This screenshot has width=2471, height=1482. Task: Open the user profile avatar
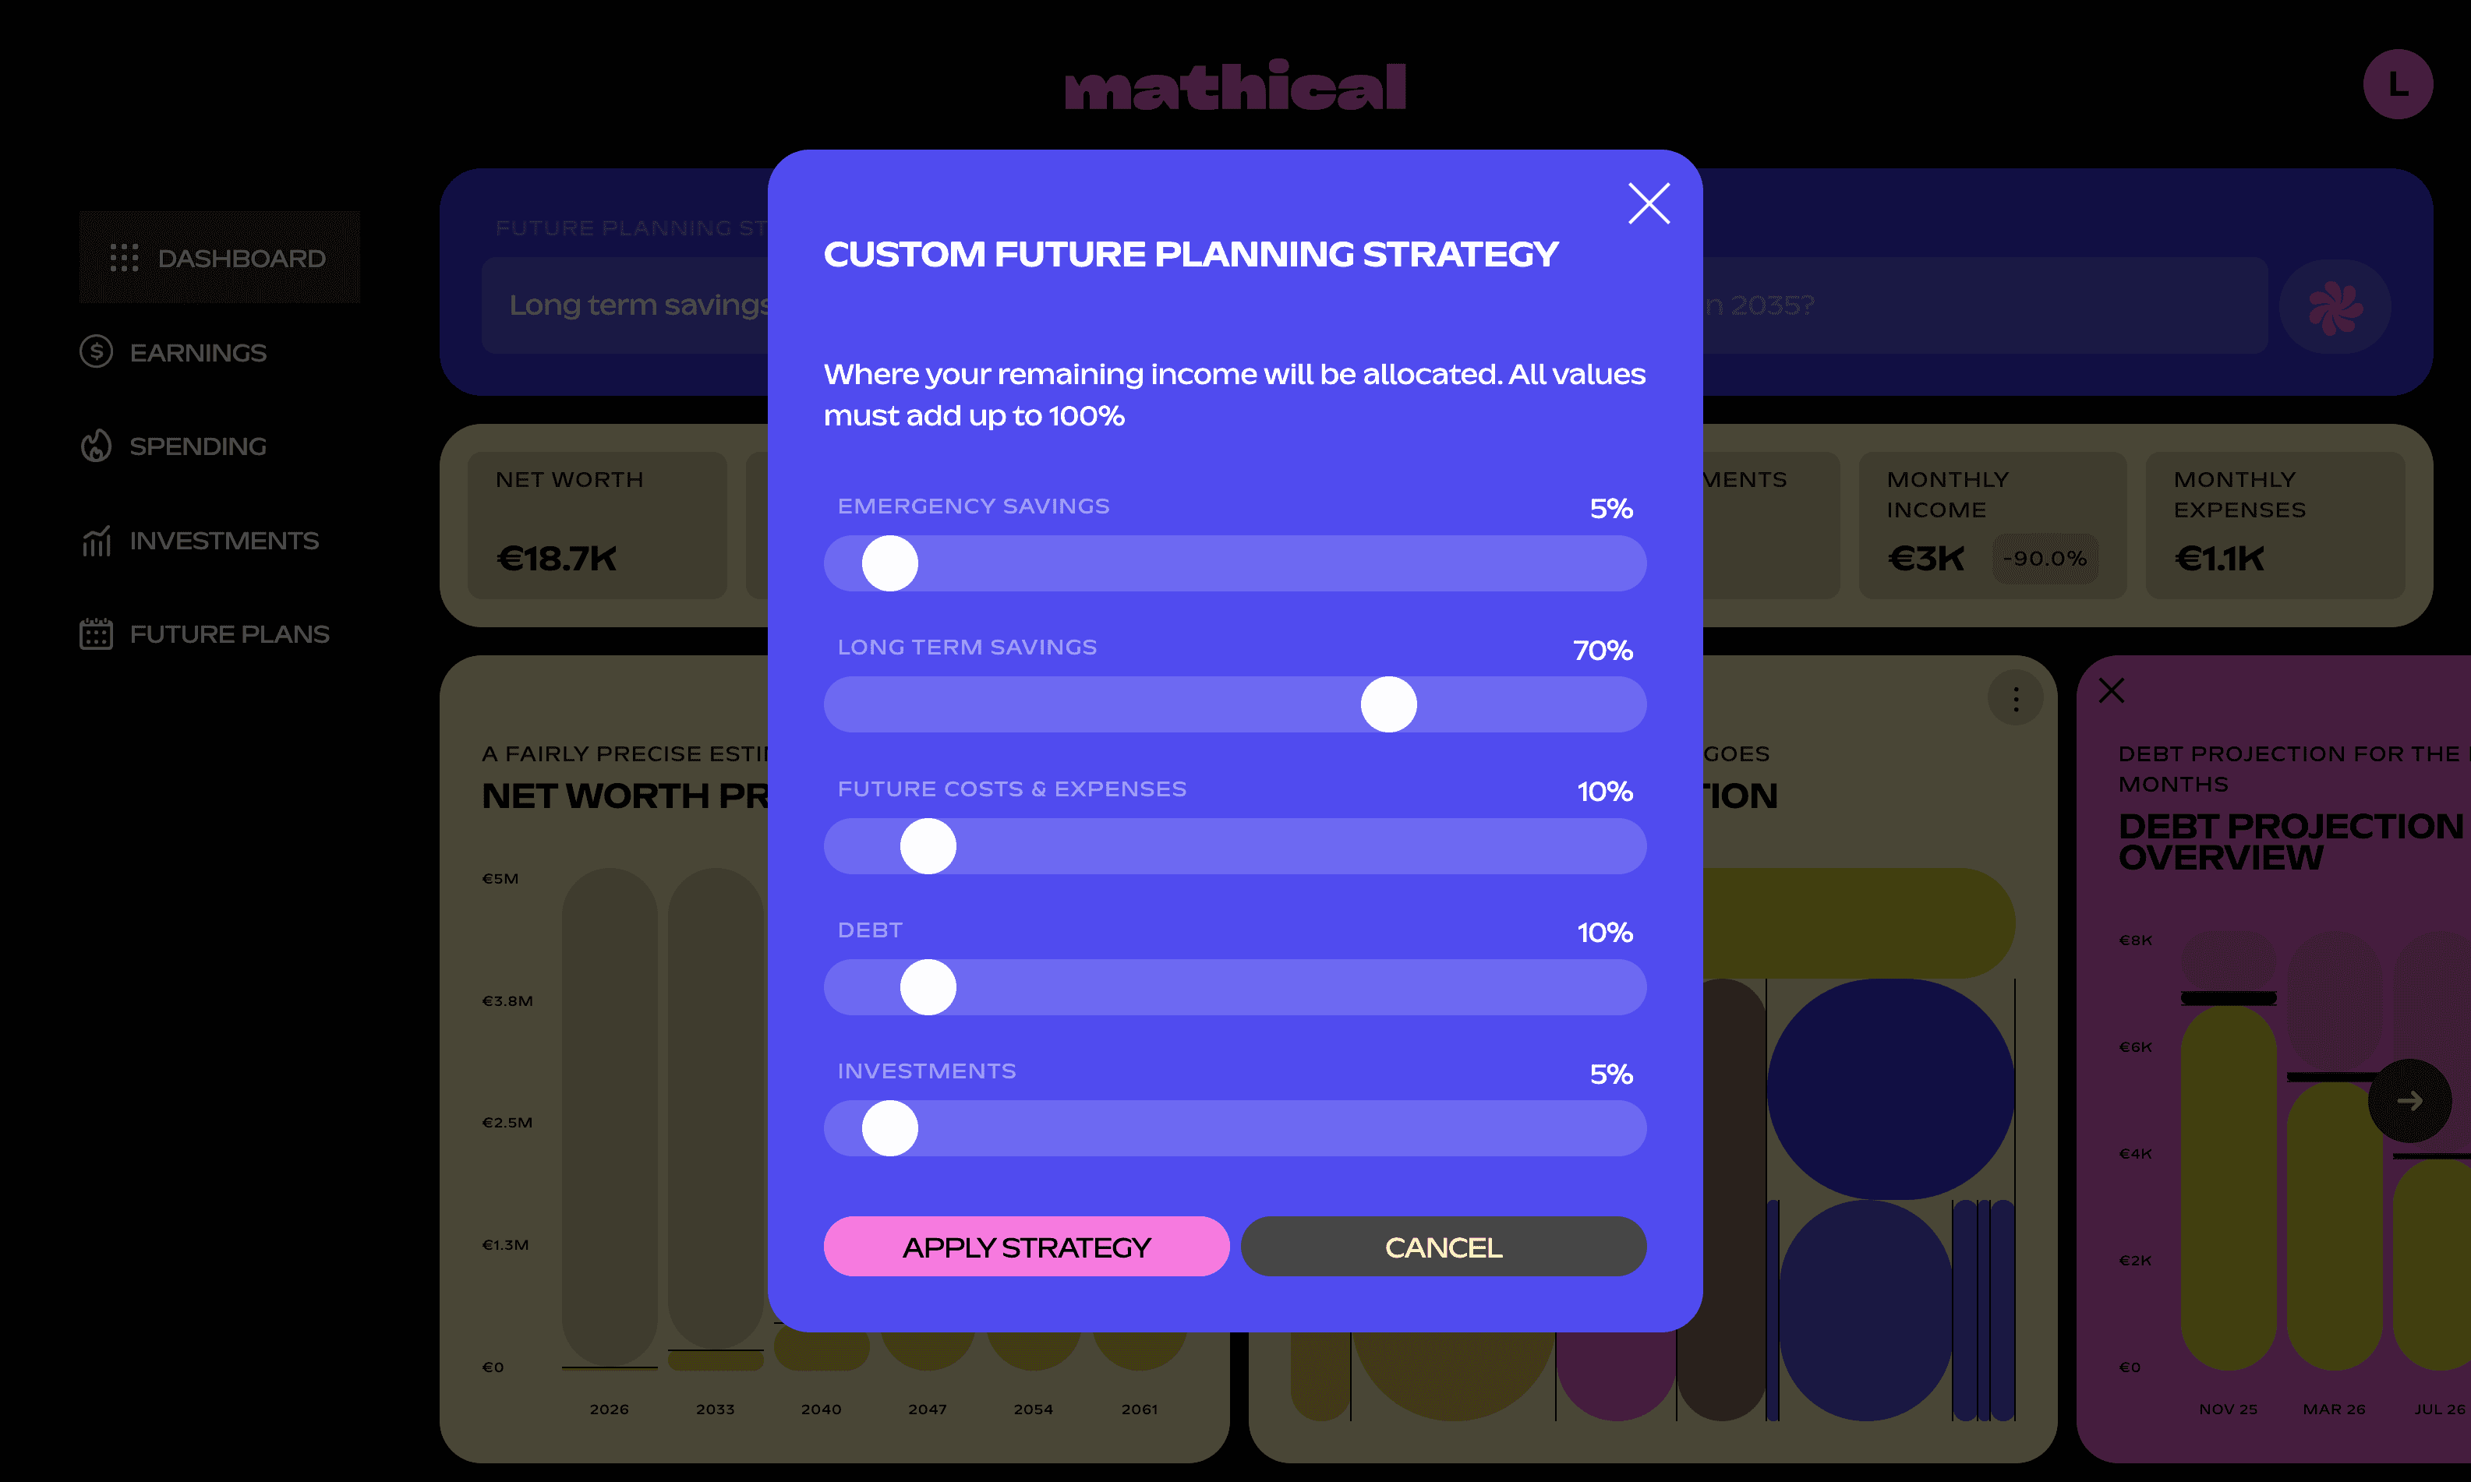[x=2397, y=85]
